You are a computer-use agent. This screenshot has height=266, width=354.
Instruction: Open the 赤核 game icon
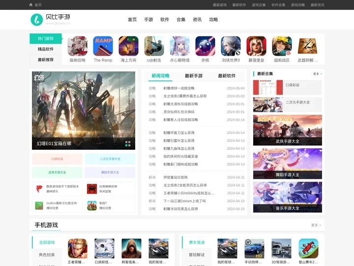tap(205, 46)
